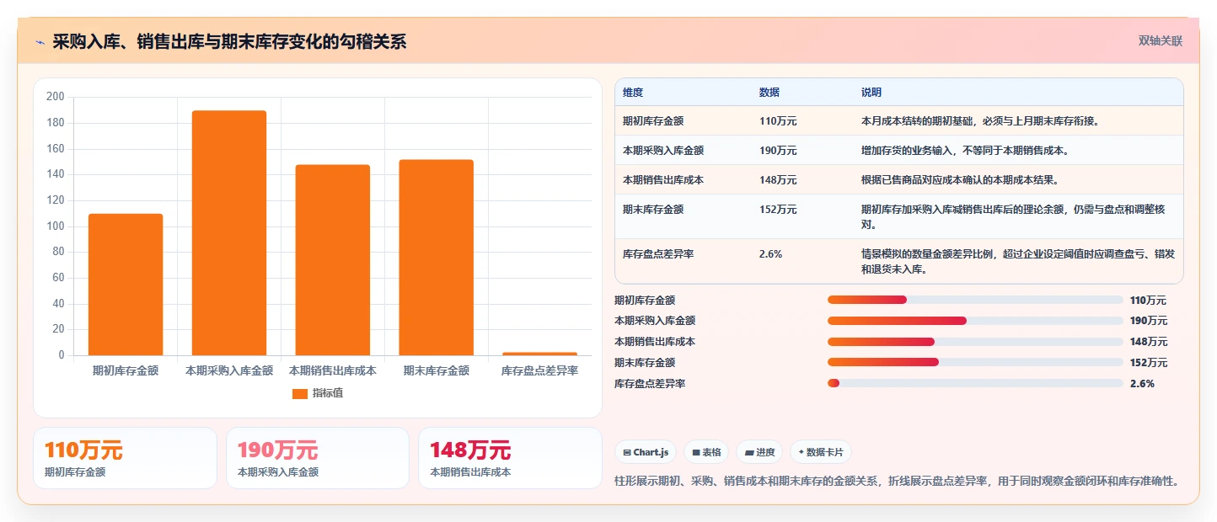Click the 期末库存金额 bar in chart
The image size is (1217, 522).
(436, 258)
